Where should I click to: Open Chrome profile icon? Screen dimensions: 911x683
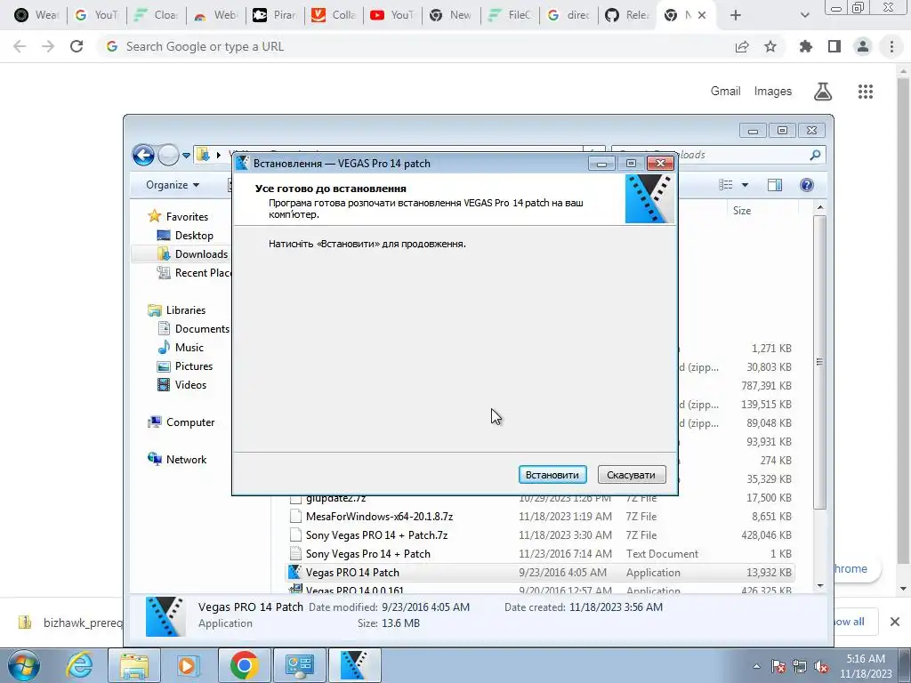pos(863,46)
